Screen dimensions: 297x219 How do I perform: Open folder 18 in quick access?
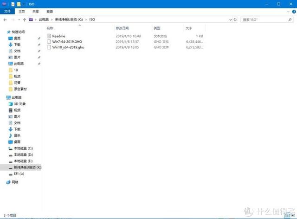click(x=16, y=70)
